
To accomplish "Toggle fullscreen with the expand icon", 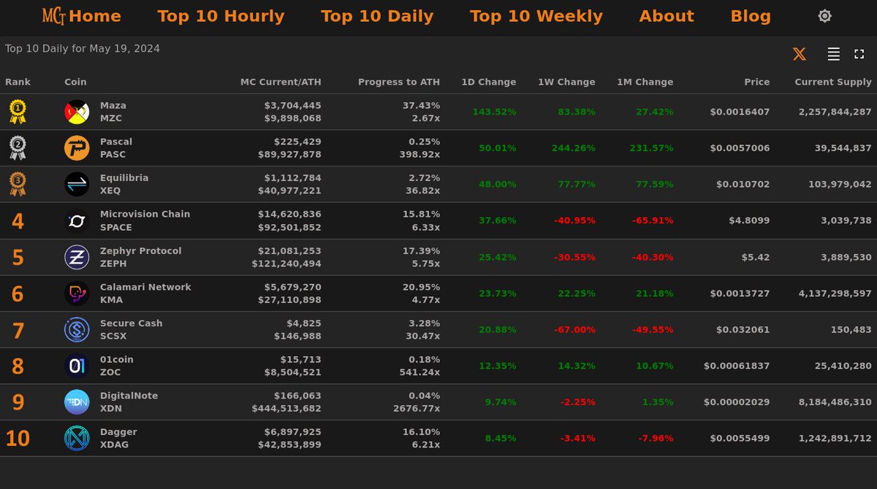I will (x=859, y=54).
